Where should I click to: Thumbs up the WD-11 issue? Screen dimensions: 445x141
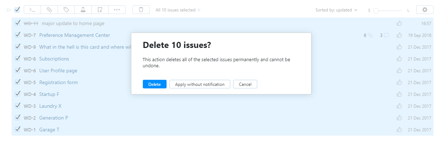pos(399,24)
